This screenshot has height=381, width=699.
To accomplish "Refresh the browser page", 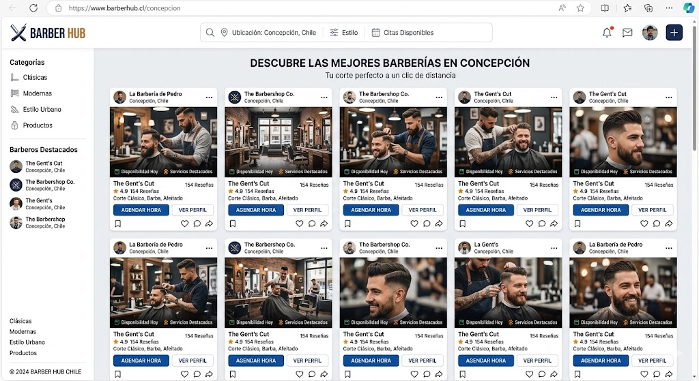I will (x=34, y=8).
